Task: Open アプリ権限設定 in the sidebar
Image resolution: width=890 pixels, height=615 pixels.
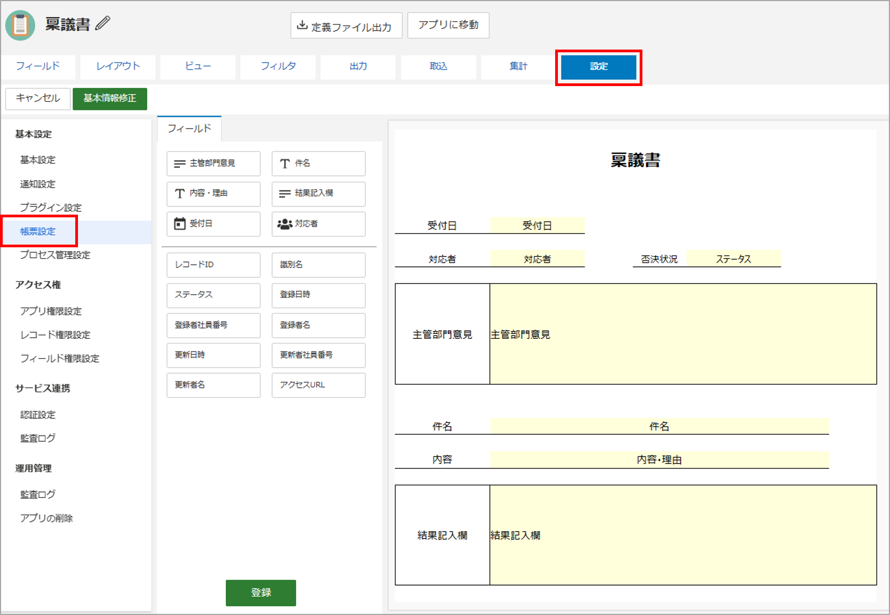Action: click(51, 311)
